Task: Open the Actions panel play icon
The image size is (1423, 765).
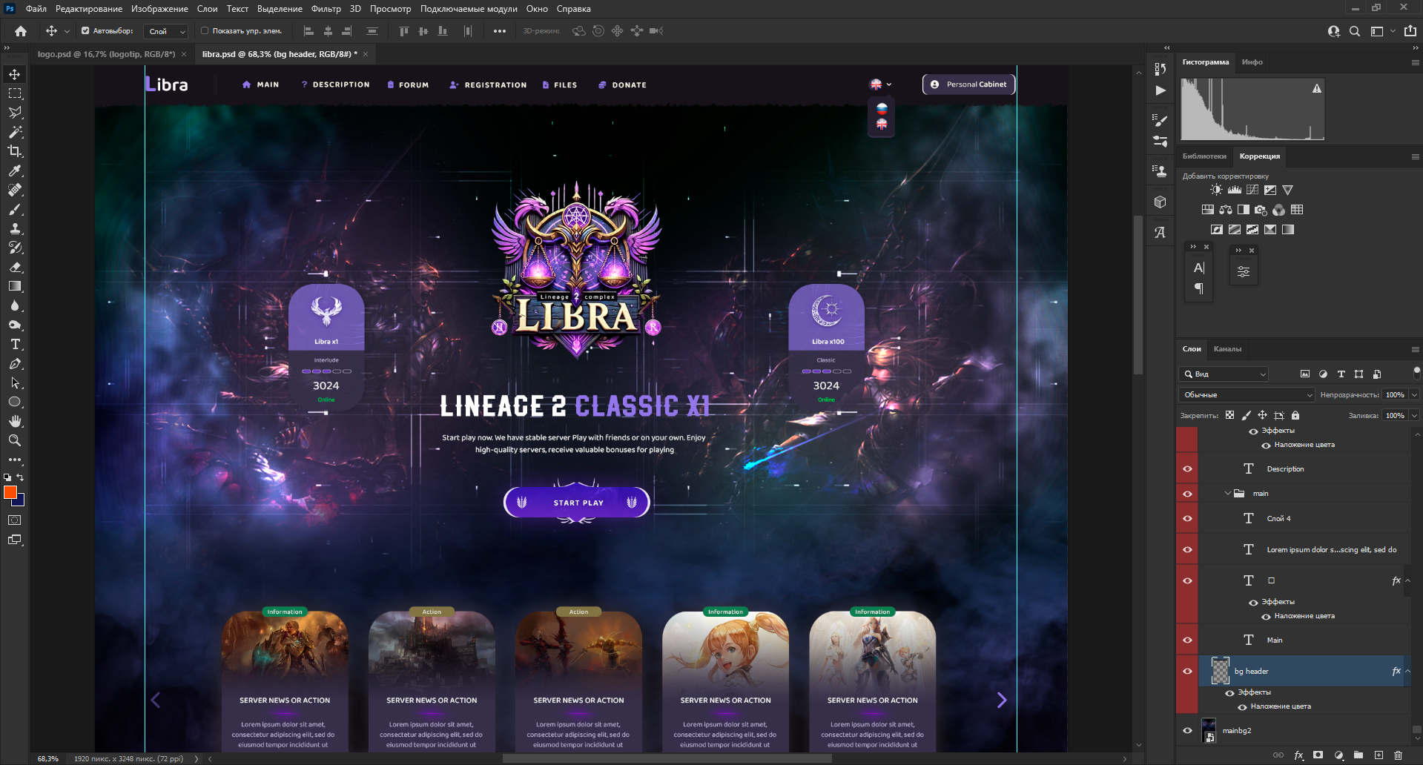Action: (x=1160, y=90)
